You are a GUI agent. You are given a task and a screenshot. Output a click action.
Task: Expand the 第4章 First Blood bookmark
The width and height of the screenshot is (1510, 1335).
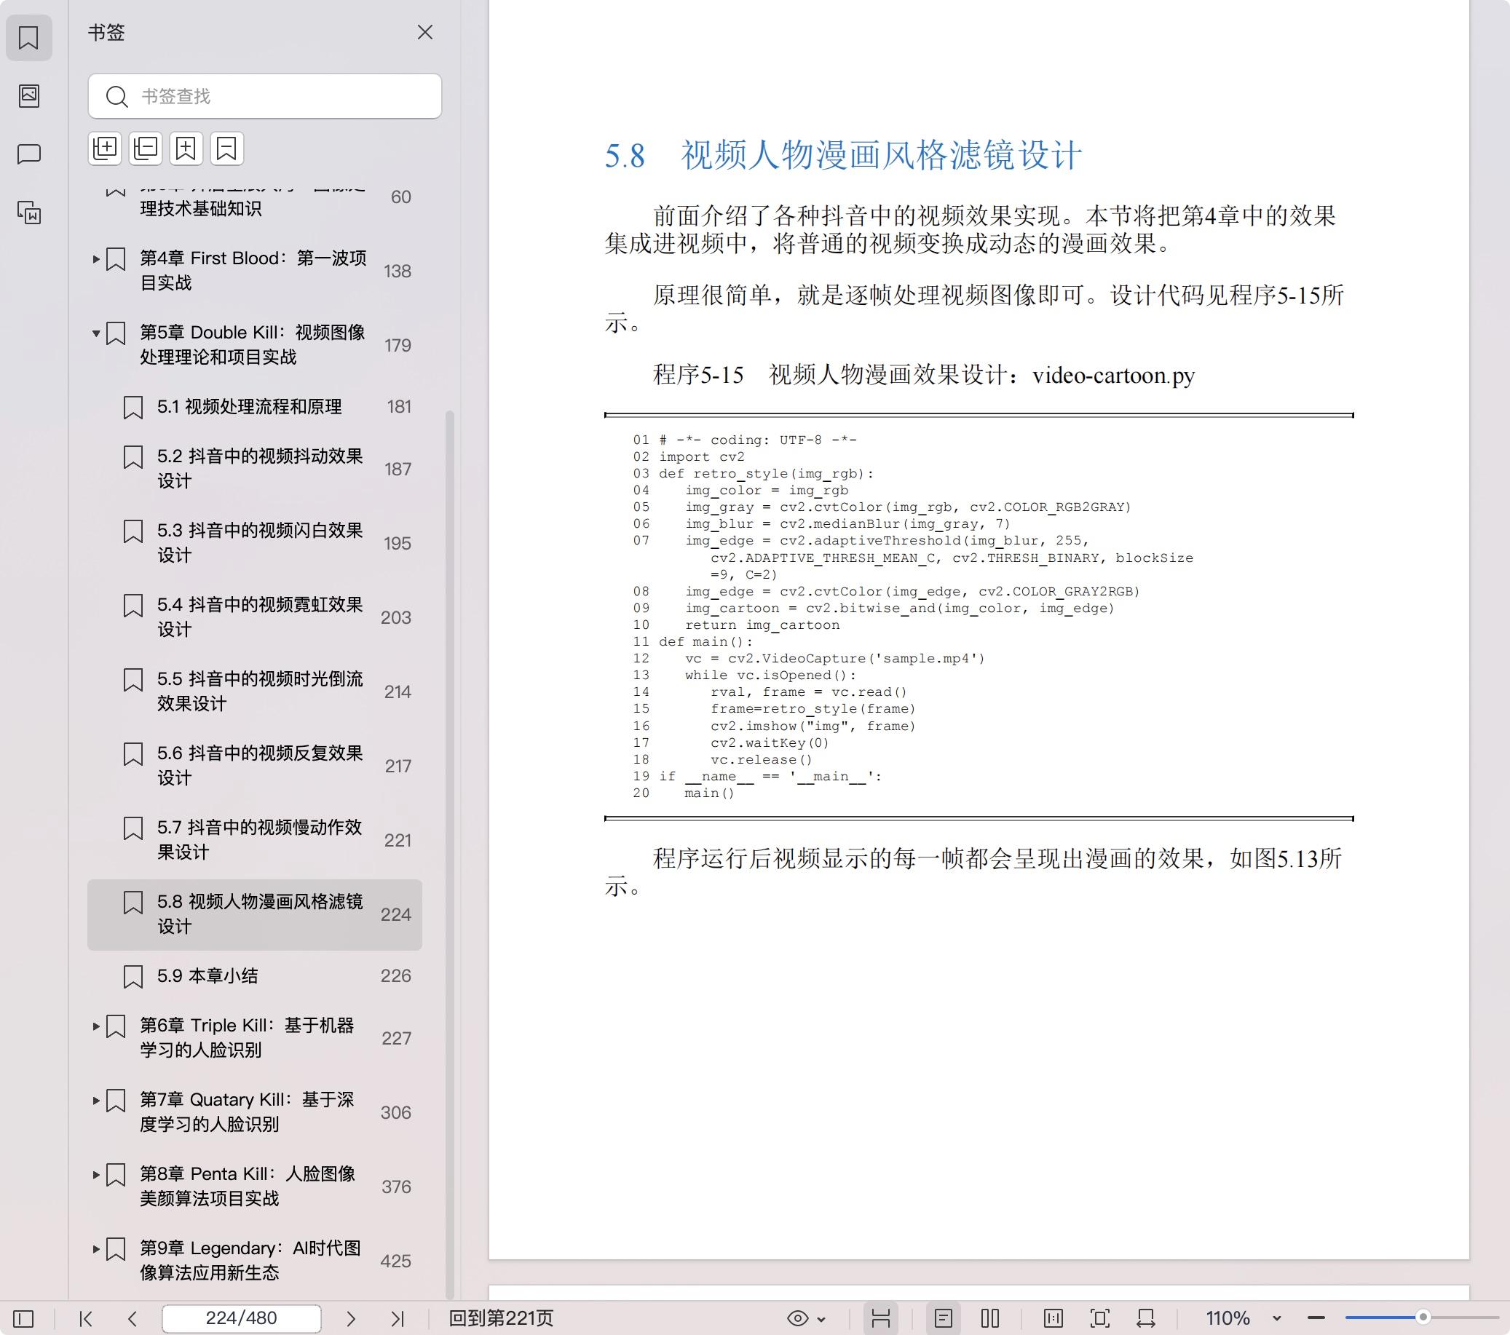coord(96,259)
